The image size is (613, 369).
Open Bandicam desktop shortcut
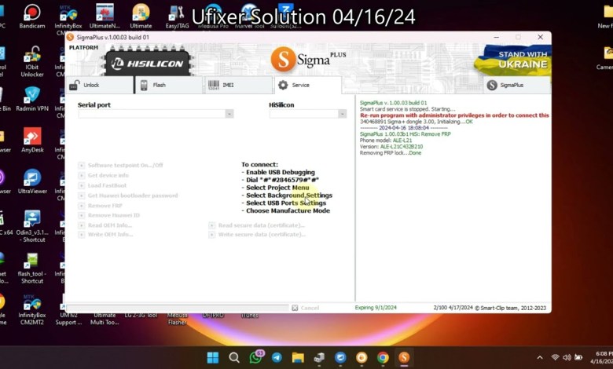pos(32,16)
